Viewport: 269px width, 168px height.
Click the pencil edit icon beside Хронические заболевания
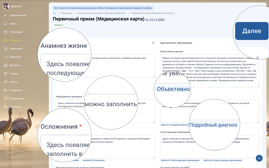click(153, 43)
